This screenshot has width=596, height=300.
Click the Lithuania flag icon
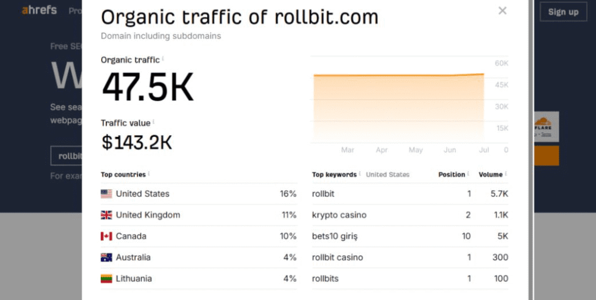click(x=107, y=278)
